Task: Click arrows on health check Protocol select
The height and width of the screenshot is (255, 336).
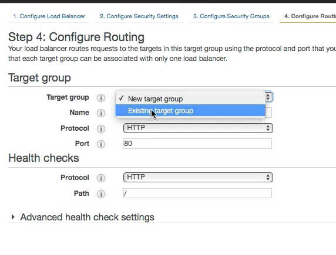Action: 268,178
